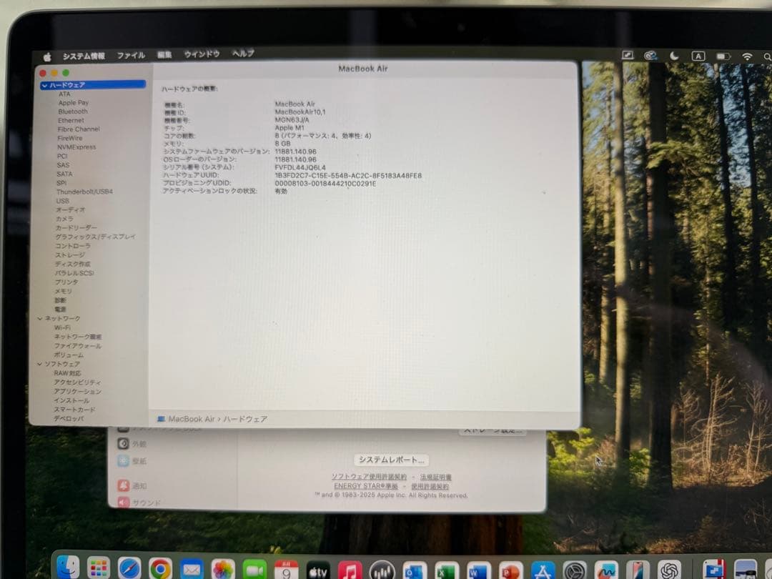Collapse the ソフトウェア section

[x=39, y=364]
